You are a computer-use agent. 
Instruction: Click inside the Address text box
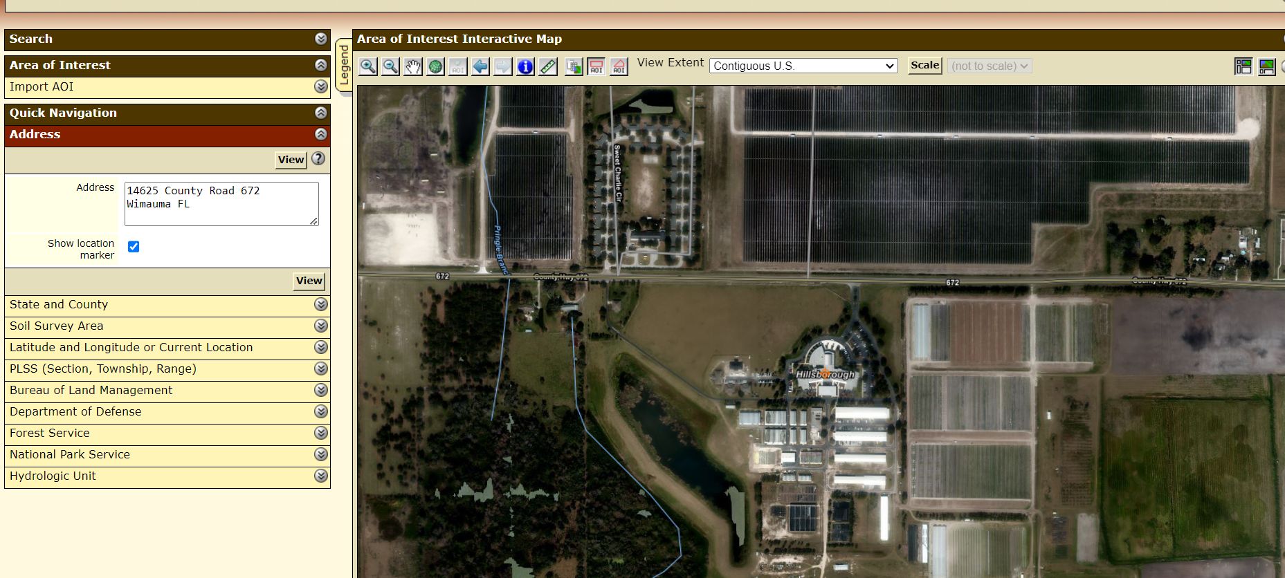click(221, 204)
